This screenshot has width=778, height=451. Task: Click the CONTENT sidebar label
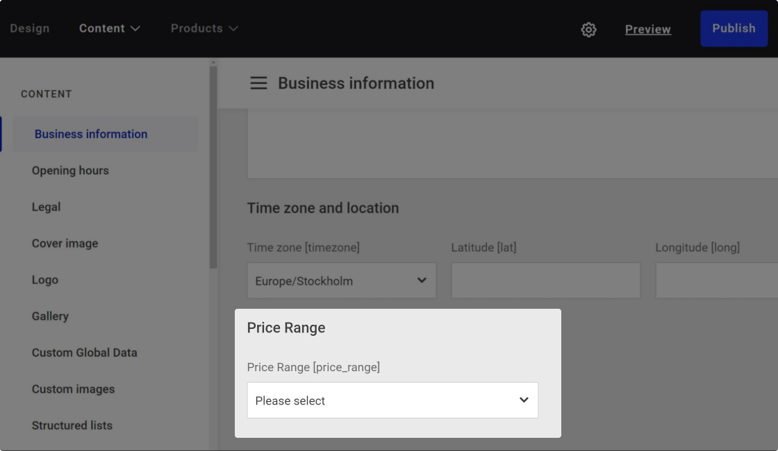46,94
